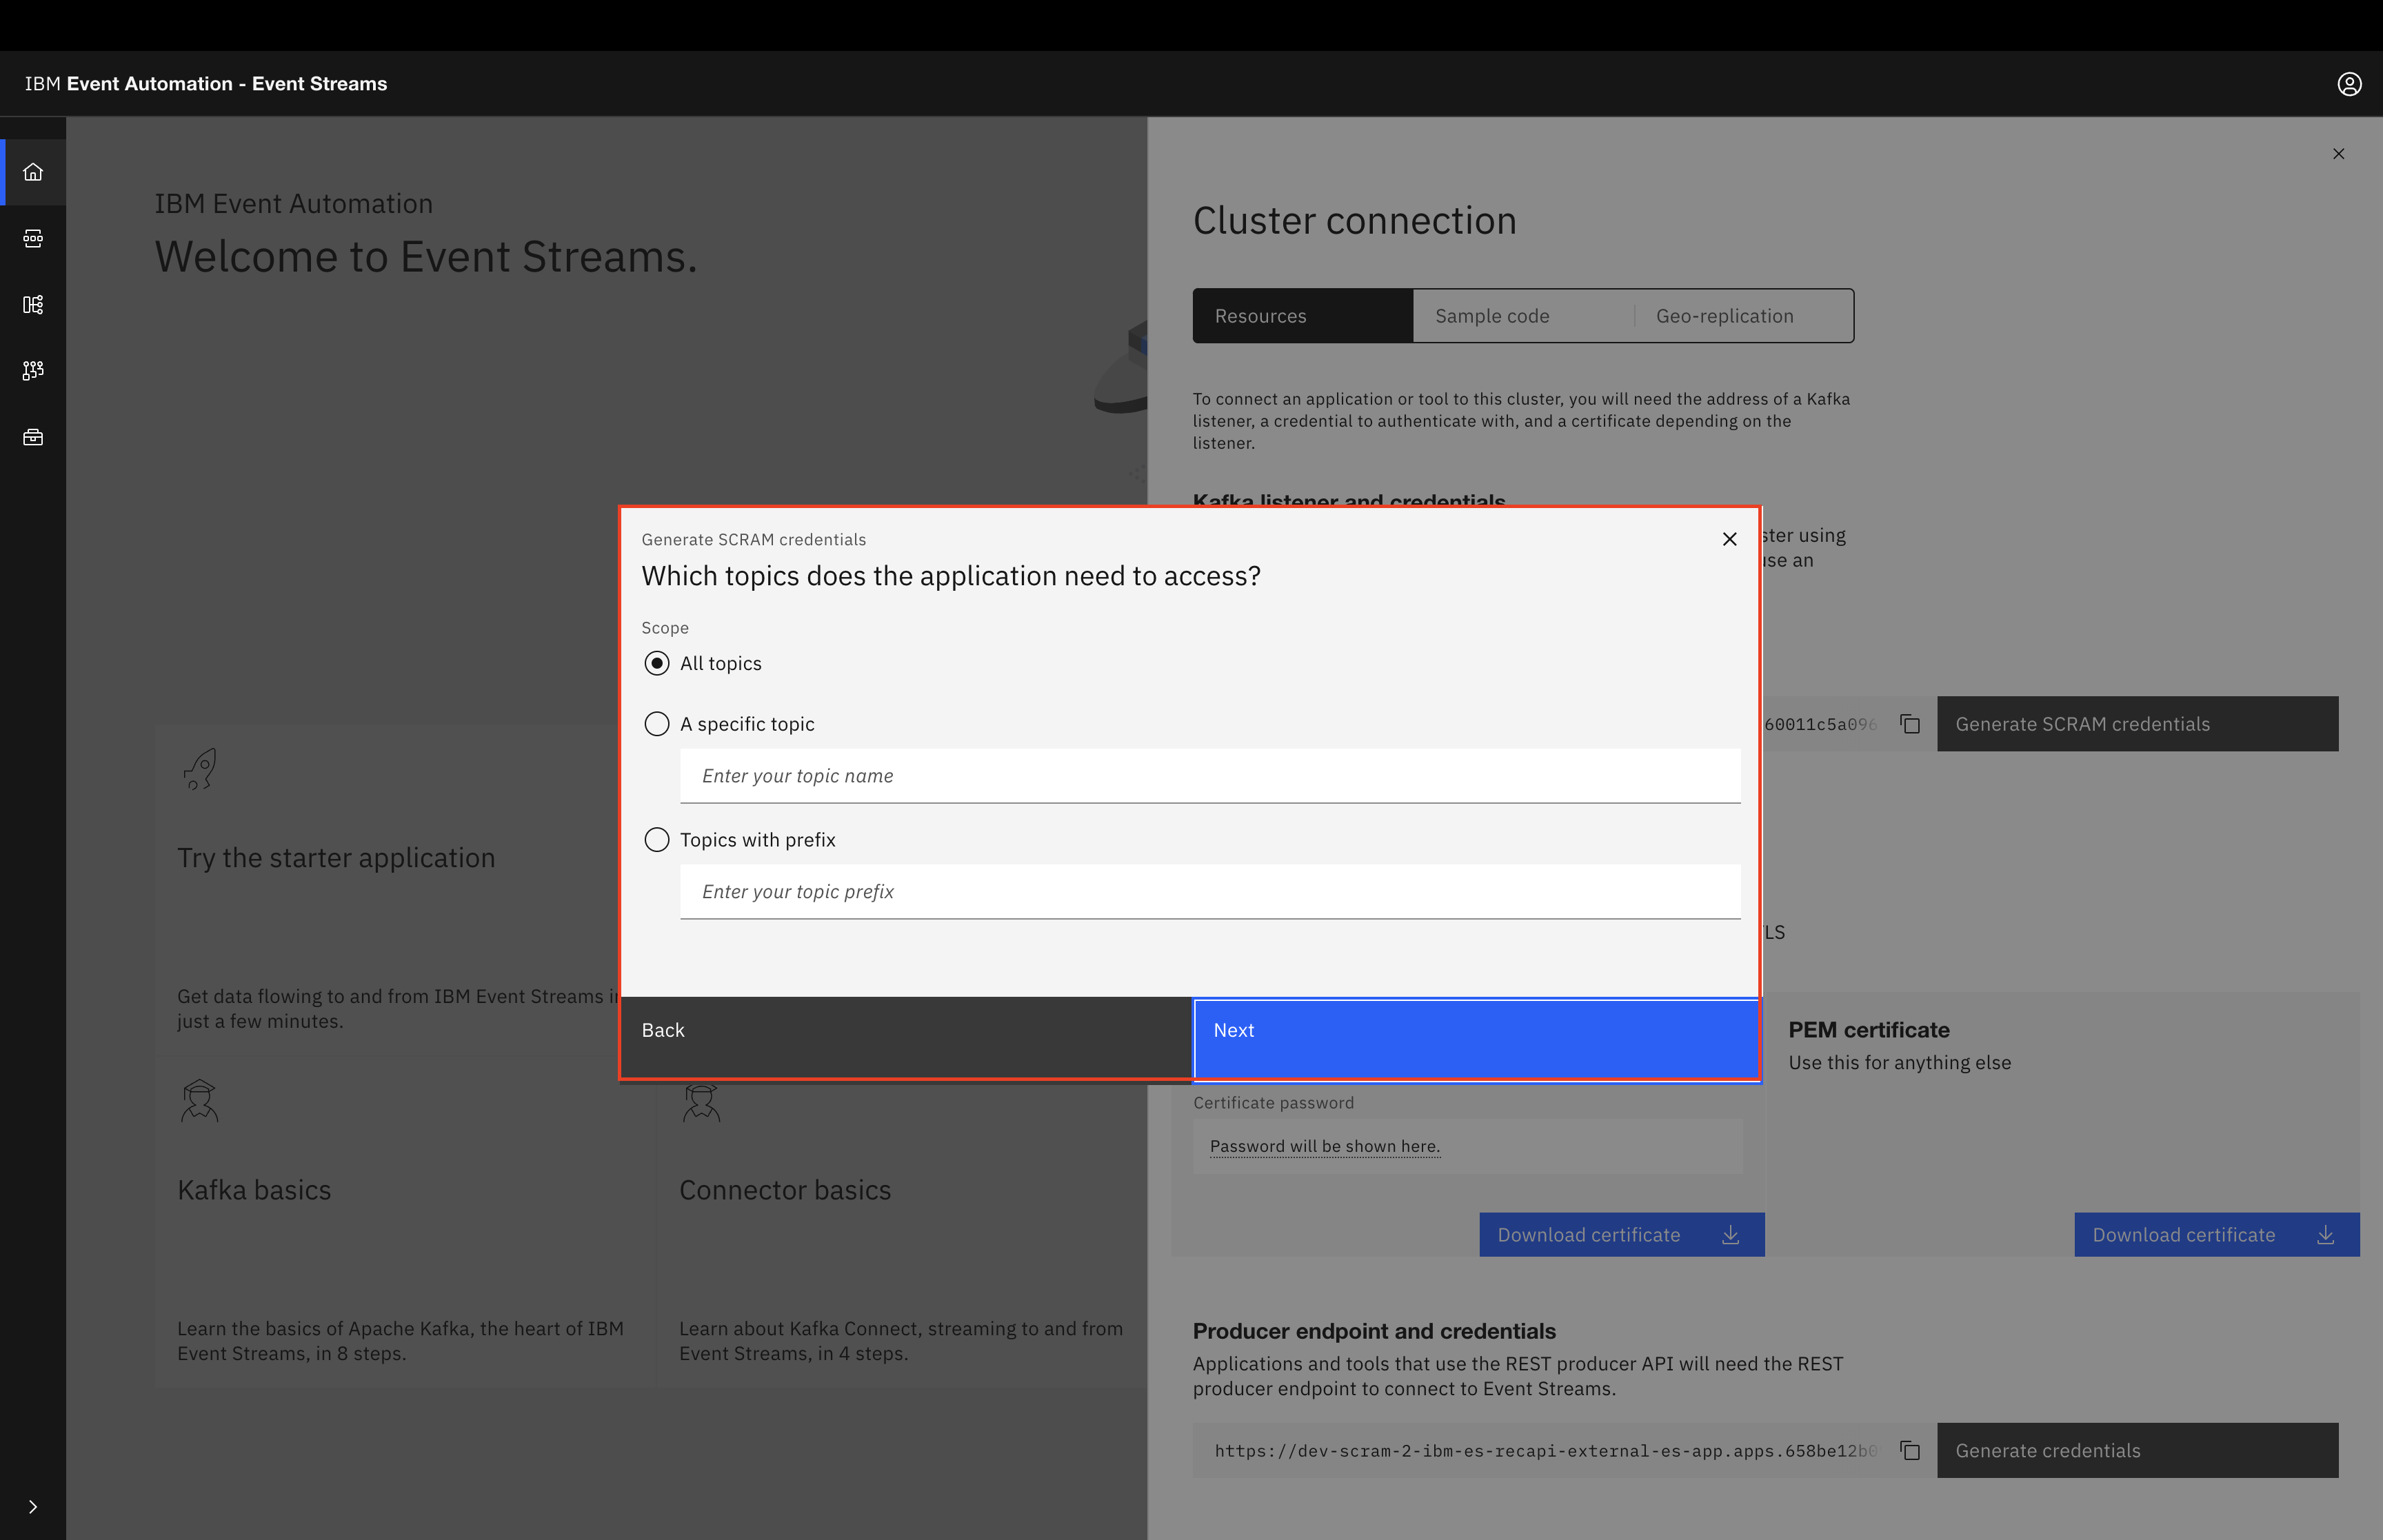Viewport: 2383px width, 1540px height.
Task: Copy the Kafka listener address
Action: pos(1910,724)
